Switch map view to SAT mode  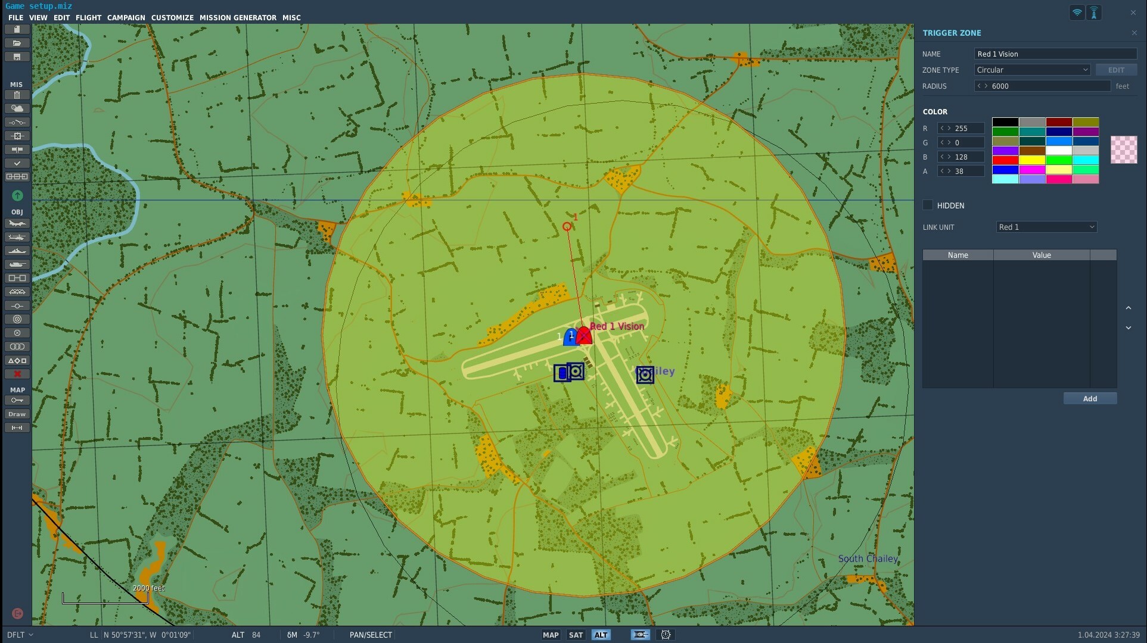point(576,635)
